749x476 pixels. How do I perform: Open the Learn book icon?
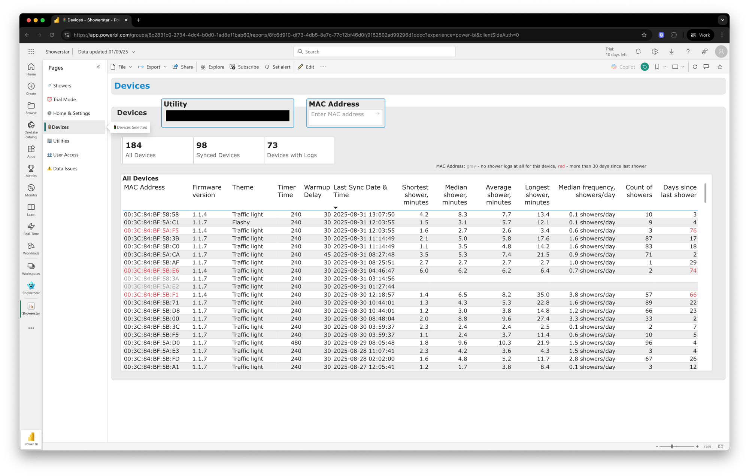(31, 210)
